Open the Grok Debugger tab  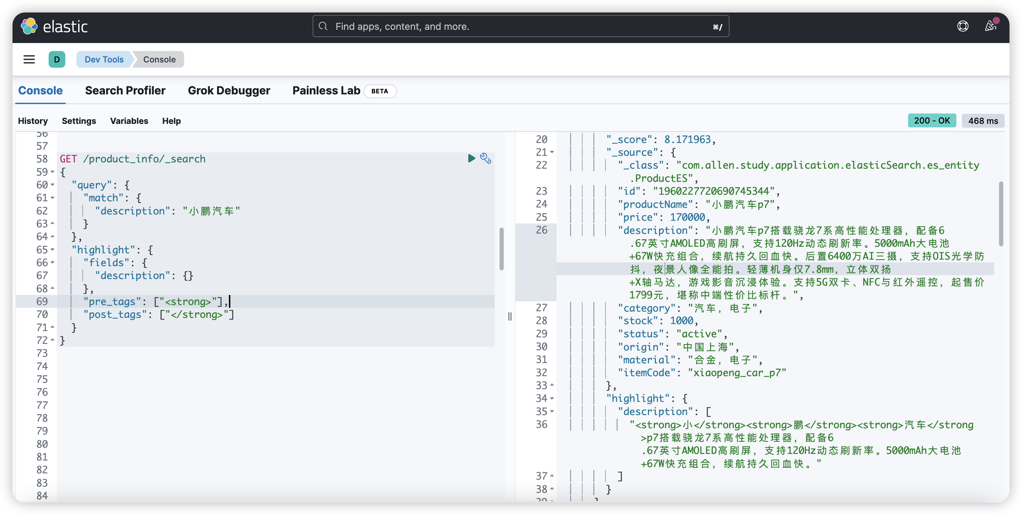(229, 91)
